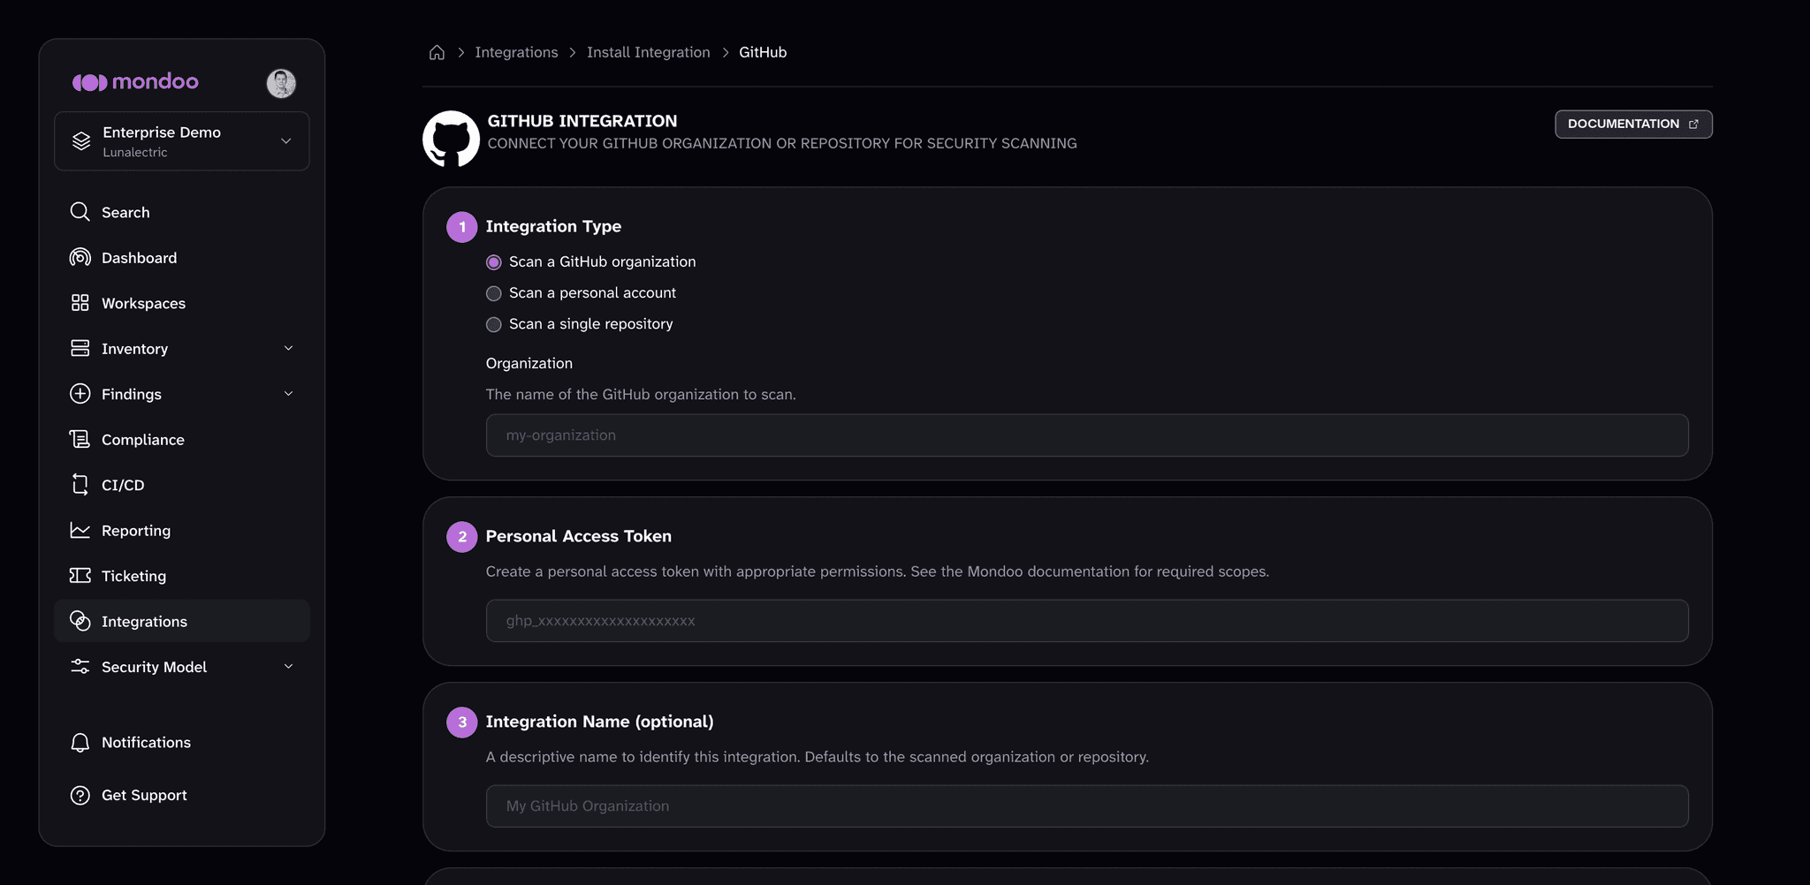Open the Get Support link
This screenshot has width=1810, height=885.
(182, 795)
